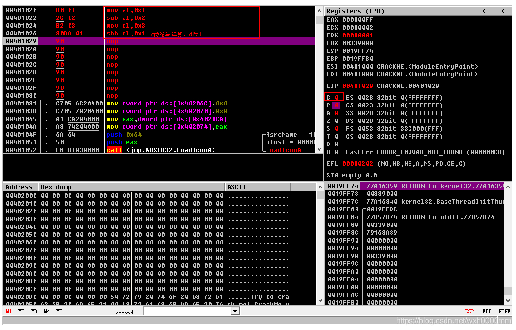Select mov eax,dword ptr ds:[0x4020CA] line

(x=166, y=119)
